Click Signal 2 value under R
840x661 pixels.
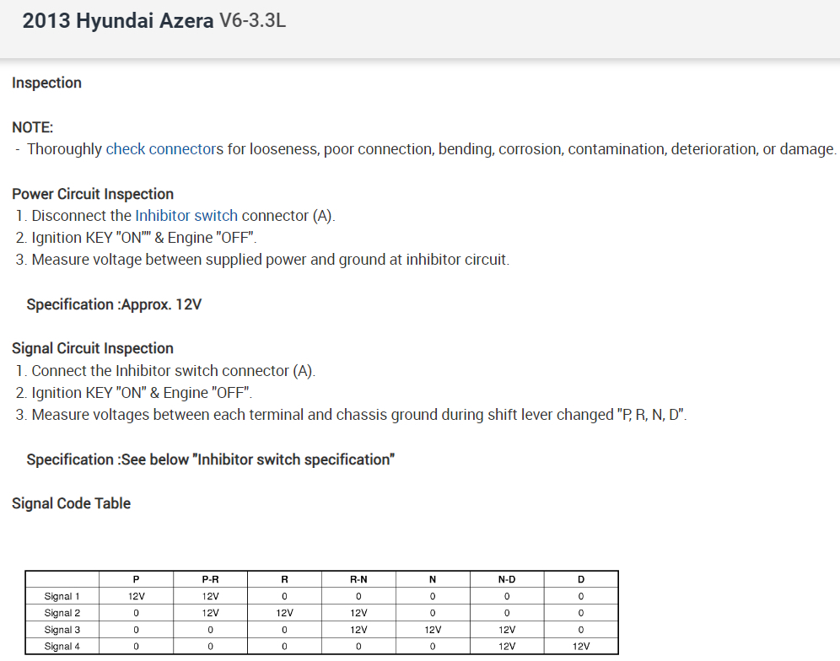pos(284,613)
